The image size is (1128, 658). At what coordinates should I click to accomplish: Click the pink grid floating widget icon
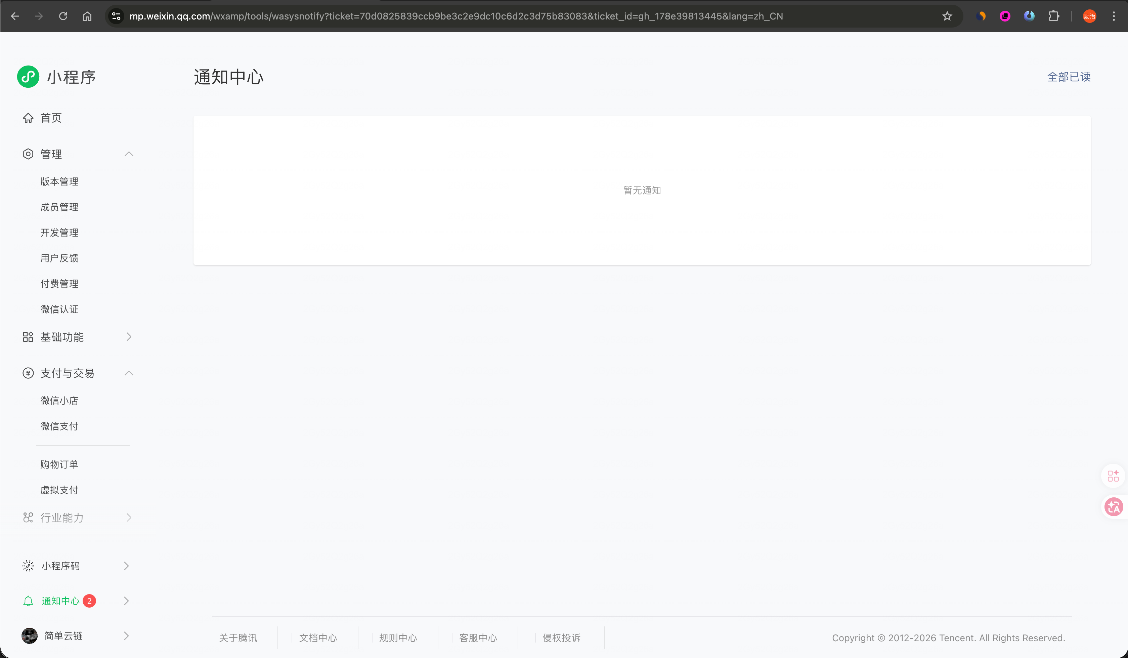click(x=1113, y=476)
